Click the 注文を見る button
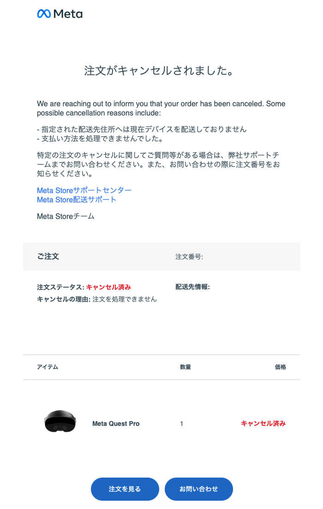323x509 pixels. coord(125,489)
